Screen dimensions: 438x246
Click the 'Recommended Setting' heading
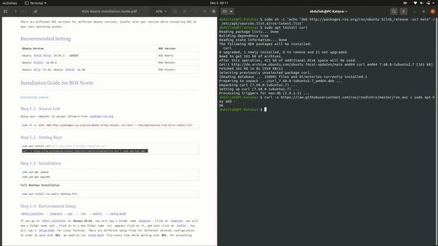click(x=46, y=39)
